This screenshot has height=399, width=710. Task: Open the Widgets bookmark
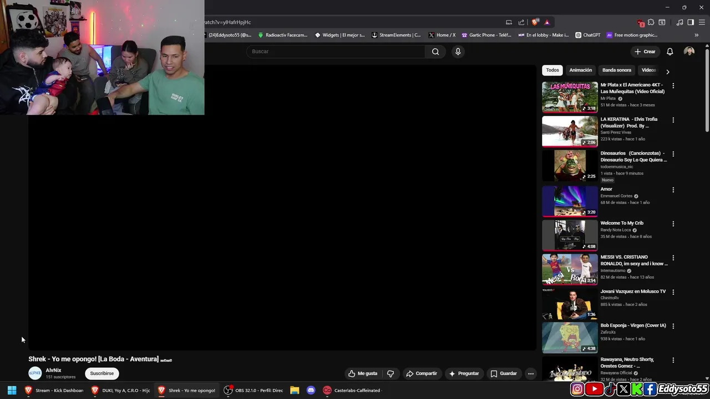point(340,35)
